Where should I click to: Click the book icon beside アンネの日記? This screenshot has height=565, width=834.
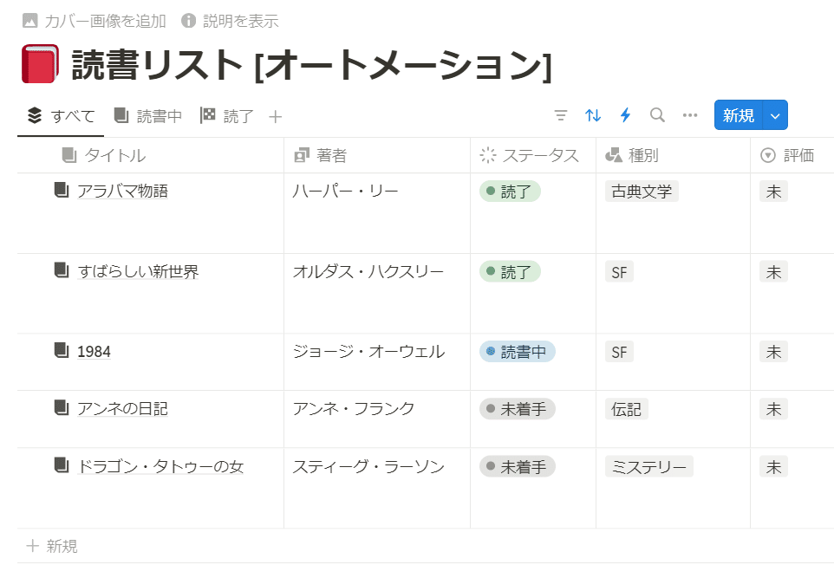point(62,408)
